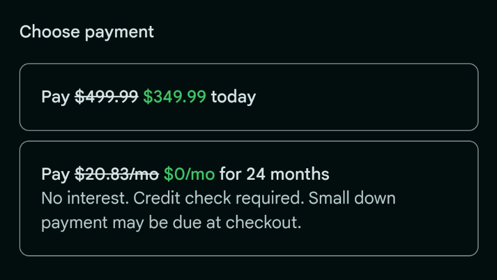Click the green $349.99 discounted price
497x280 pixels.
(x=174, y=97)
